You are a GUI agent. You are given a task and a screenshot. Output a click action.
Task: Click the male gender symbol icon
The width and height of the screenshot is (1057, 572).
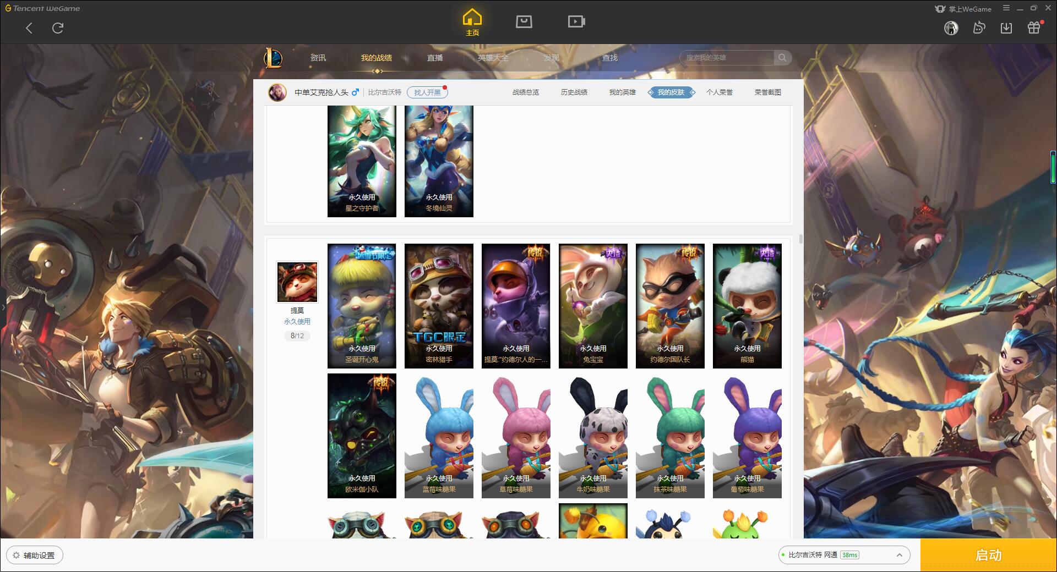click(x=355, y=92)
